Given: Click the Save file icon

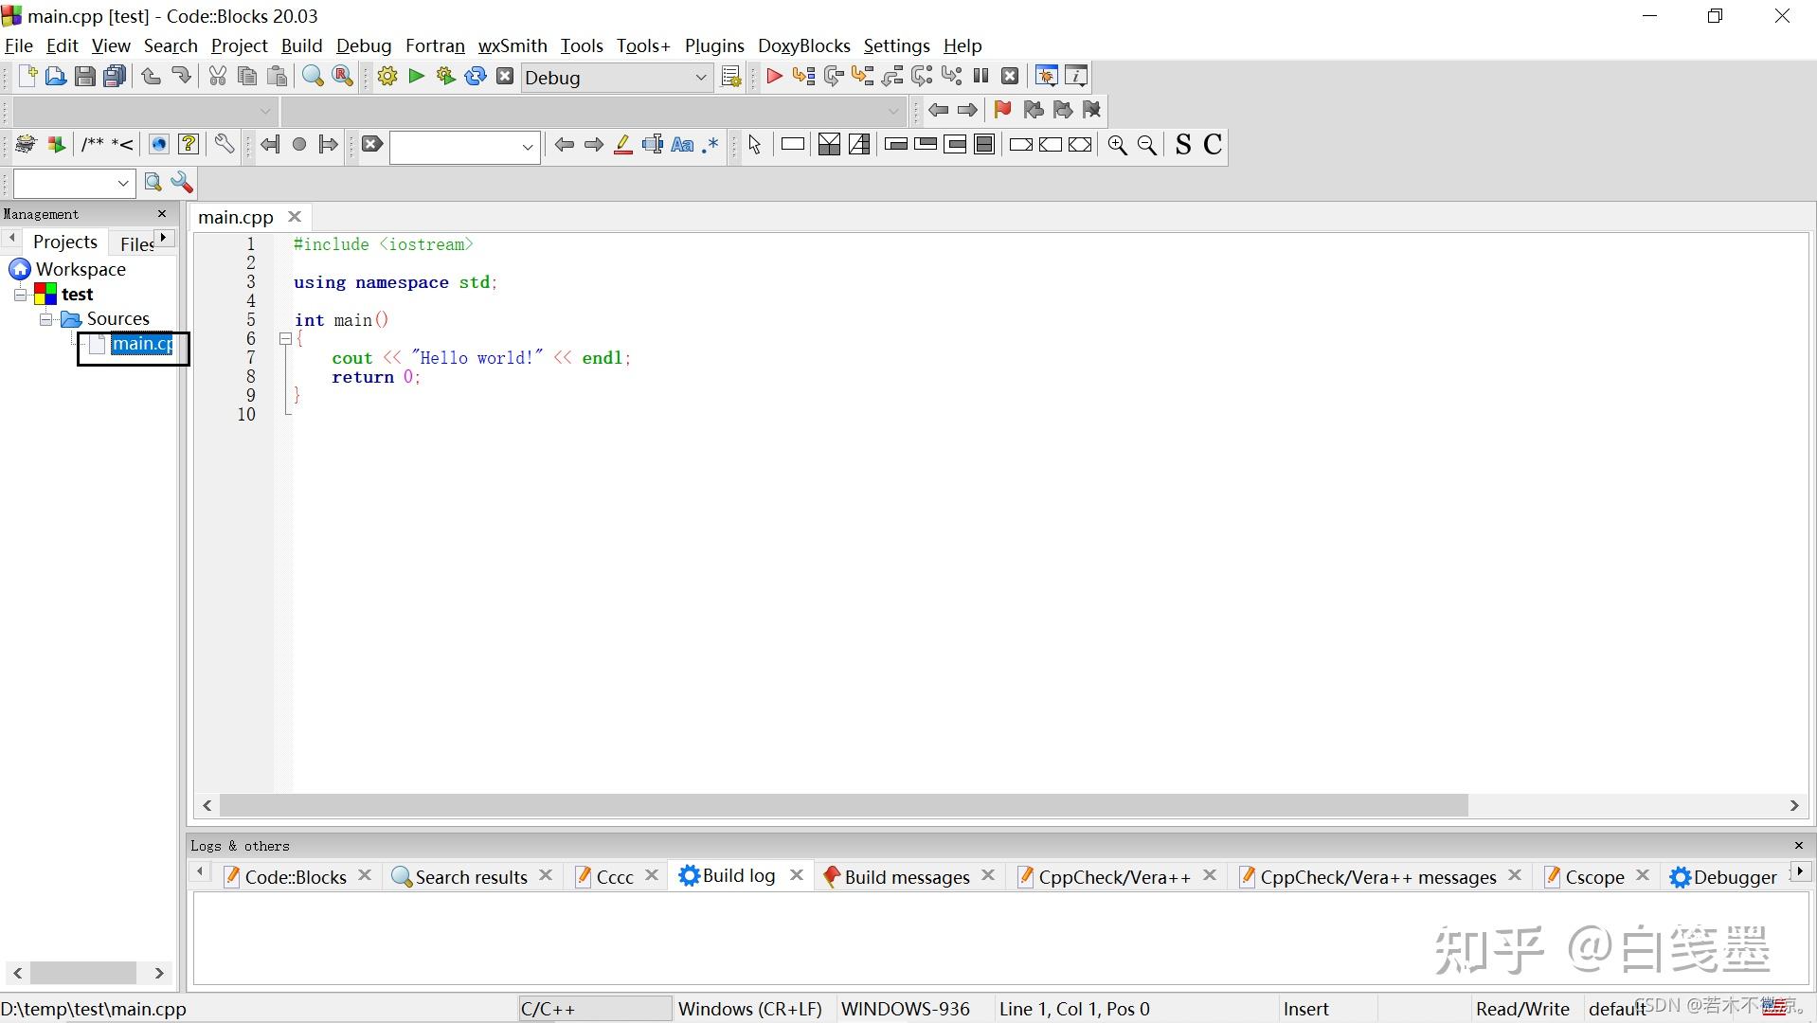Looking at the screenshot, I should 85,77.
